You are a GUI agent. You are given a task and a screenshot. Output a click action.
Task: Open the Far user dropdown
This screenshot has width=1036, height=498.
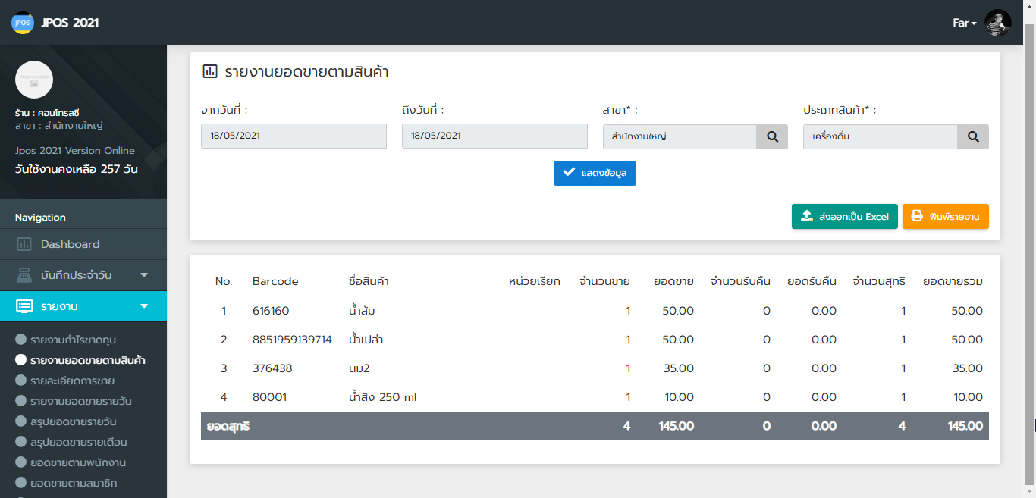965,23
